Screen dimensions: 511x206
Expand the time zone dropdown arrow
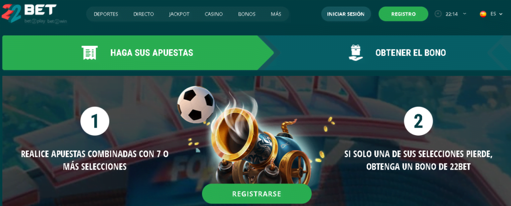click(465, 14)
